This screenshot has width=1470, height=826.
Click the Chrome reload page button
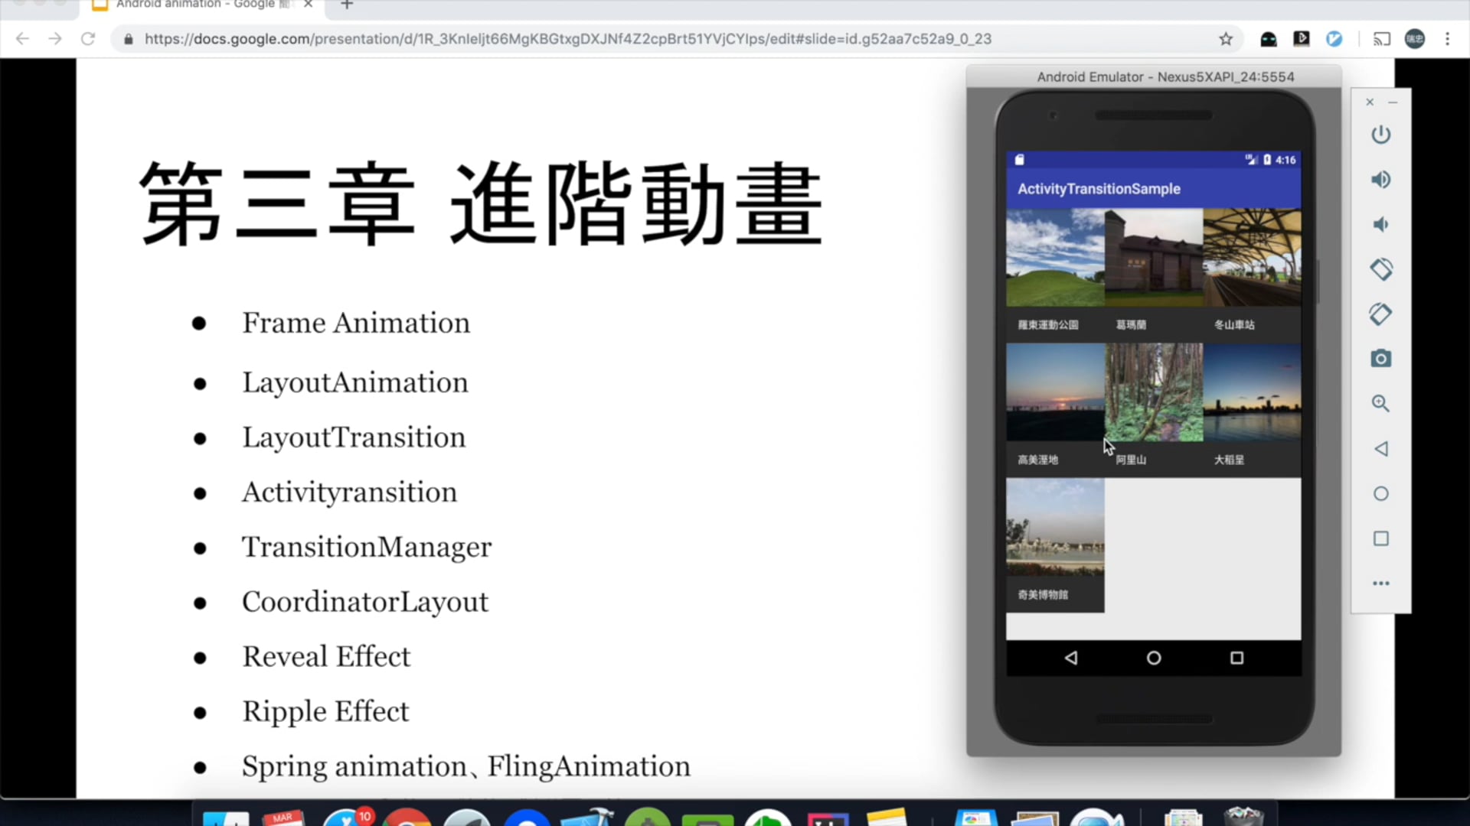[x=88, y=39]
